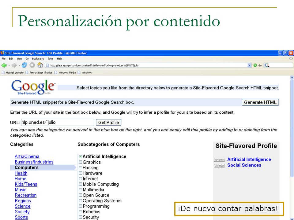Open Artificial Intelligence profile link
The height and width of the screenshot is (220, 294).
pos(249,159)
